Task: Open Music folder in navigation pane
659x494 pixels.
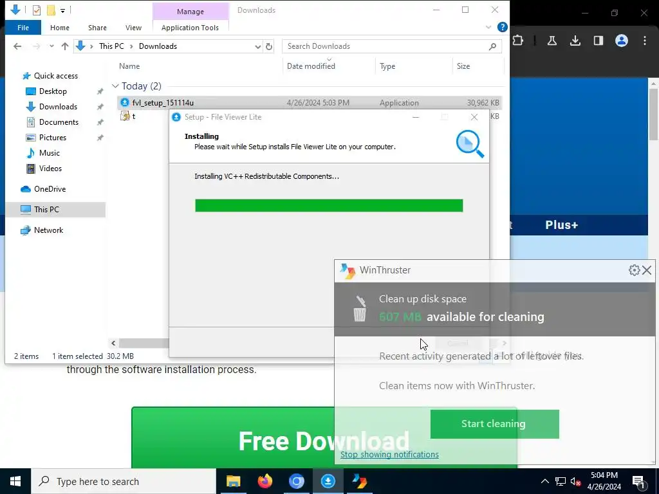Action: 49,153
